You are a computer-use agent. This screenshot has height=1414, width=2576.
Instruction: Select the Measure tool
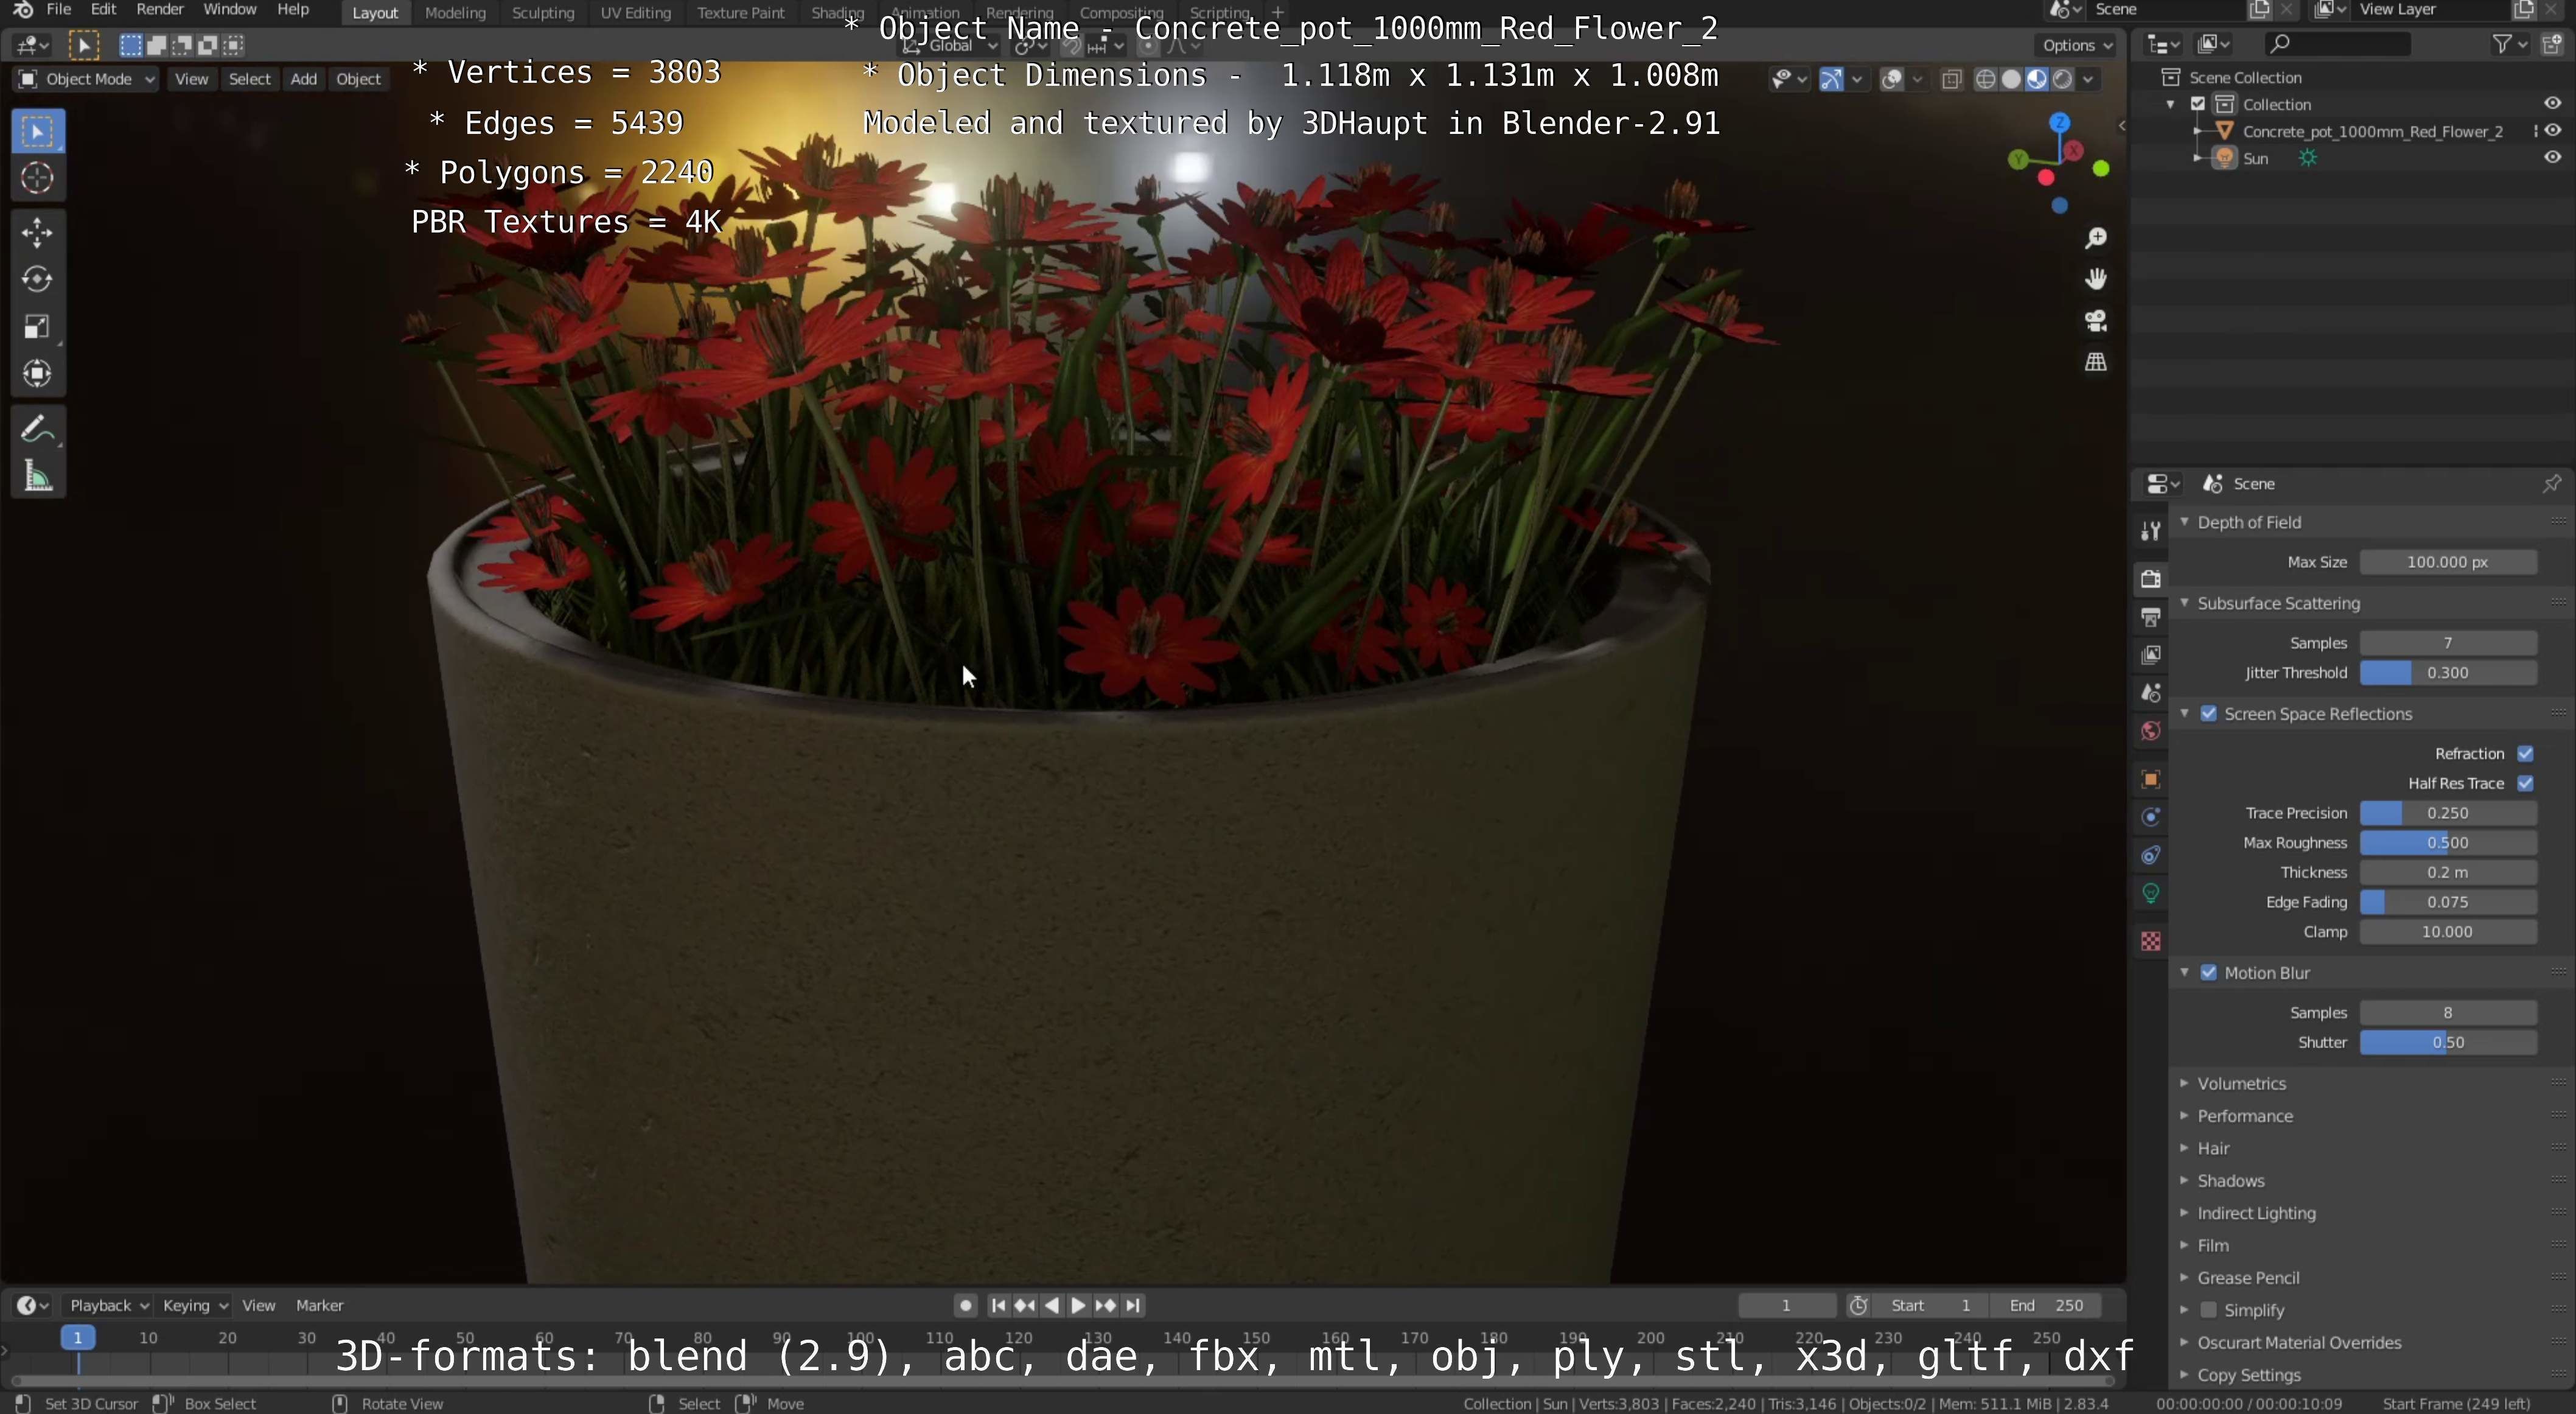pyautogui.click(x=38, y=476)
